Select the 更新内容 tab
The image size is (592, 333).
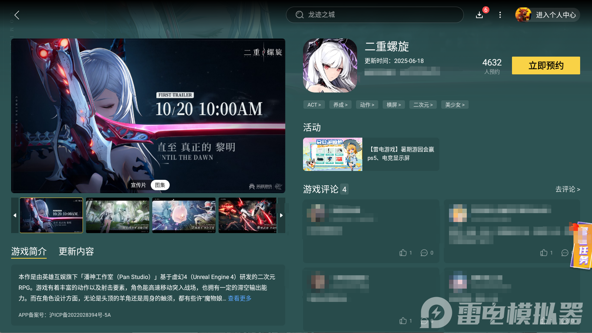(76, 252)
